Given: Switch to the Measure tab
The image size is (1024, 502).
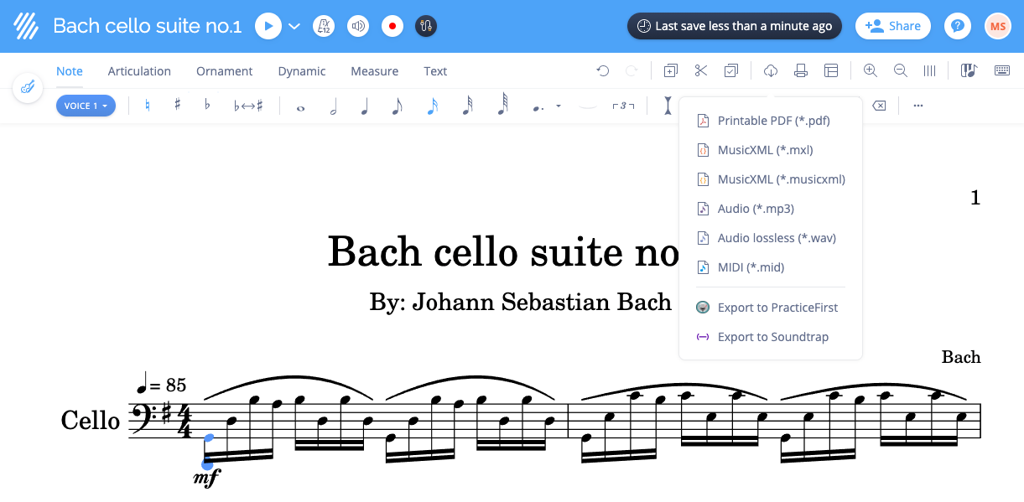Looking at the screenshot, I should (375, 71).
